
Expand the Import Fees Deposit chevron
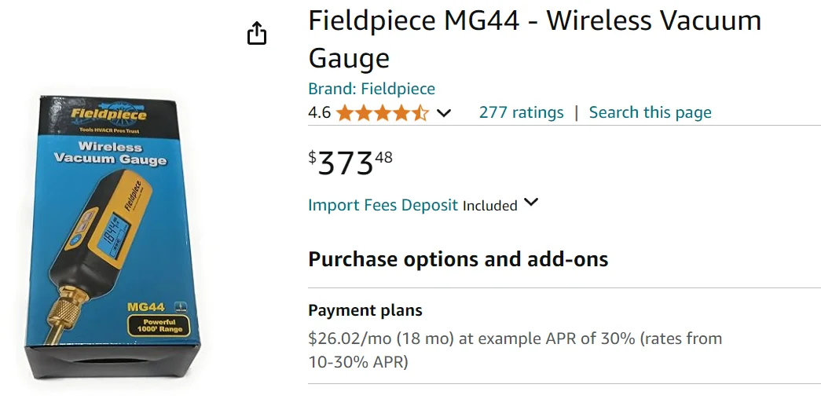pyautogui.click(x=531, y=203)
